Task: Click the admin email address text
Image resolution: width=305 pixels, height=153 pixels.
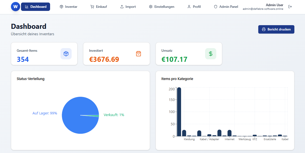Action: click(x=263, y=9)
